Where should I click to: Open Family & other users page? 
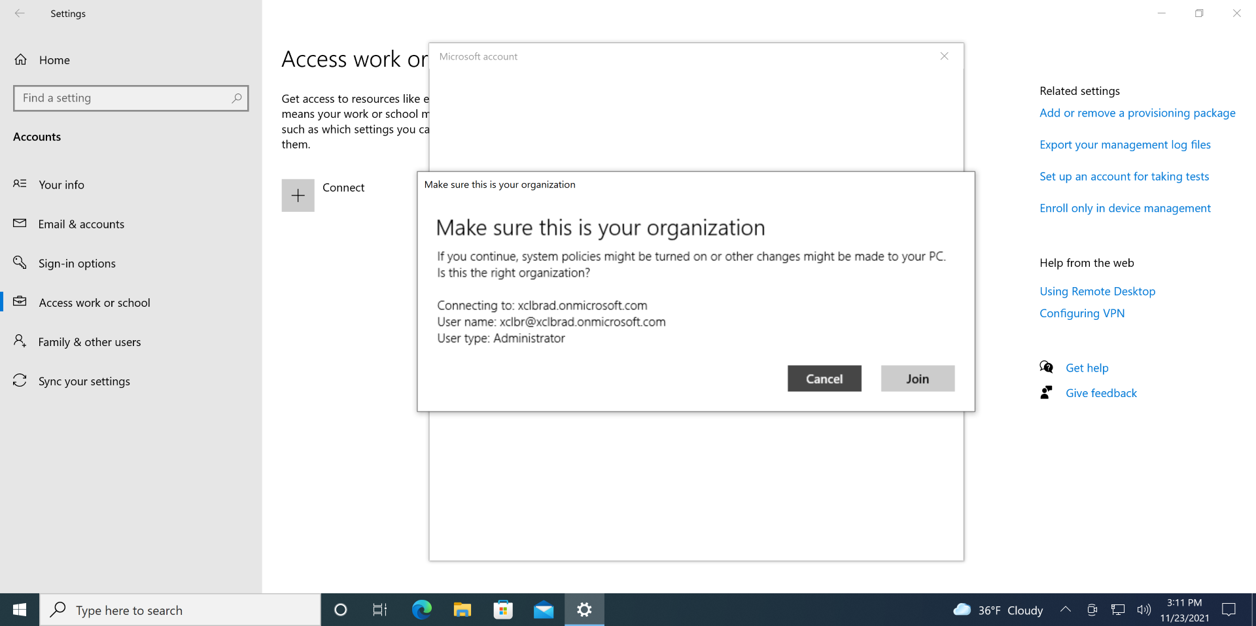click(x=89, y=342)
